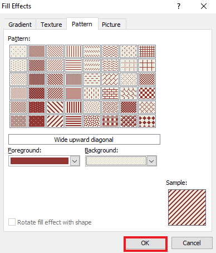The image size is (216, 253).
Task: Select the large confetti pattern swatch
Action: [x=92, y=121]
